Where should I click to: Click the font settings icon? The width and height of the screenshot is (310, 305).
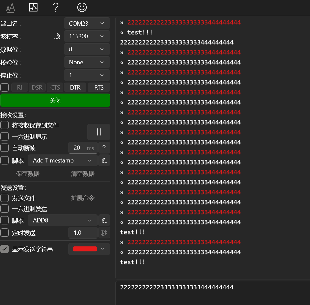point(11,7)
